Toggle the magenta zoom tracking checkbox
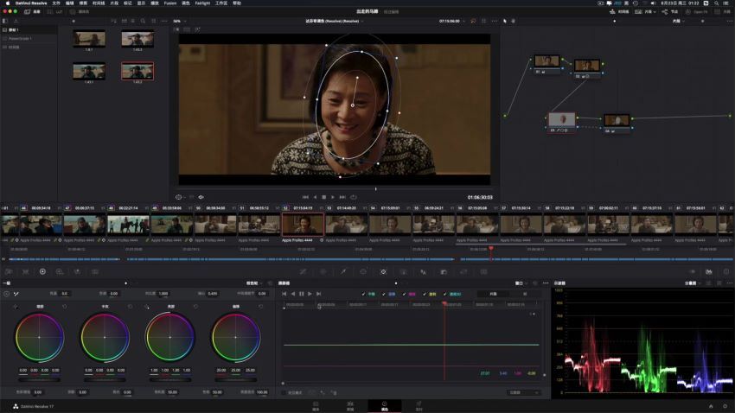735x413 pixels. tap(404, 294)
